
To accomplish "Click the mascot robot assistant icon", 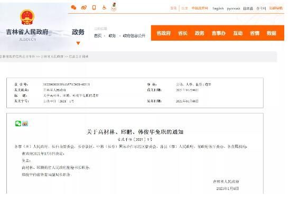I will [114, 7].
